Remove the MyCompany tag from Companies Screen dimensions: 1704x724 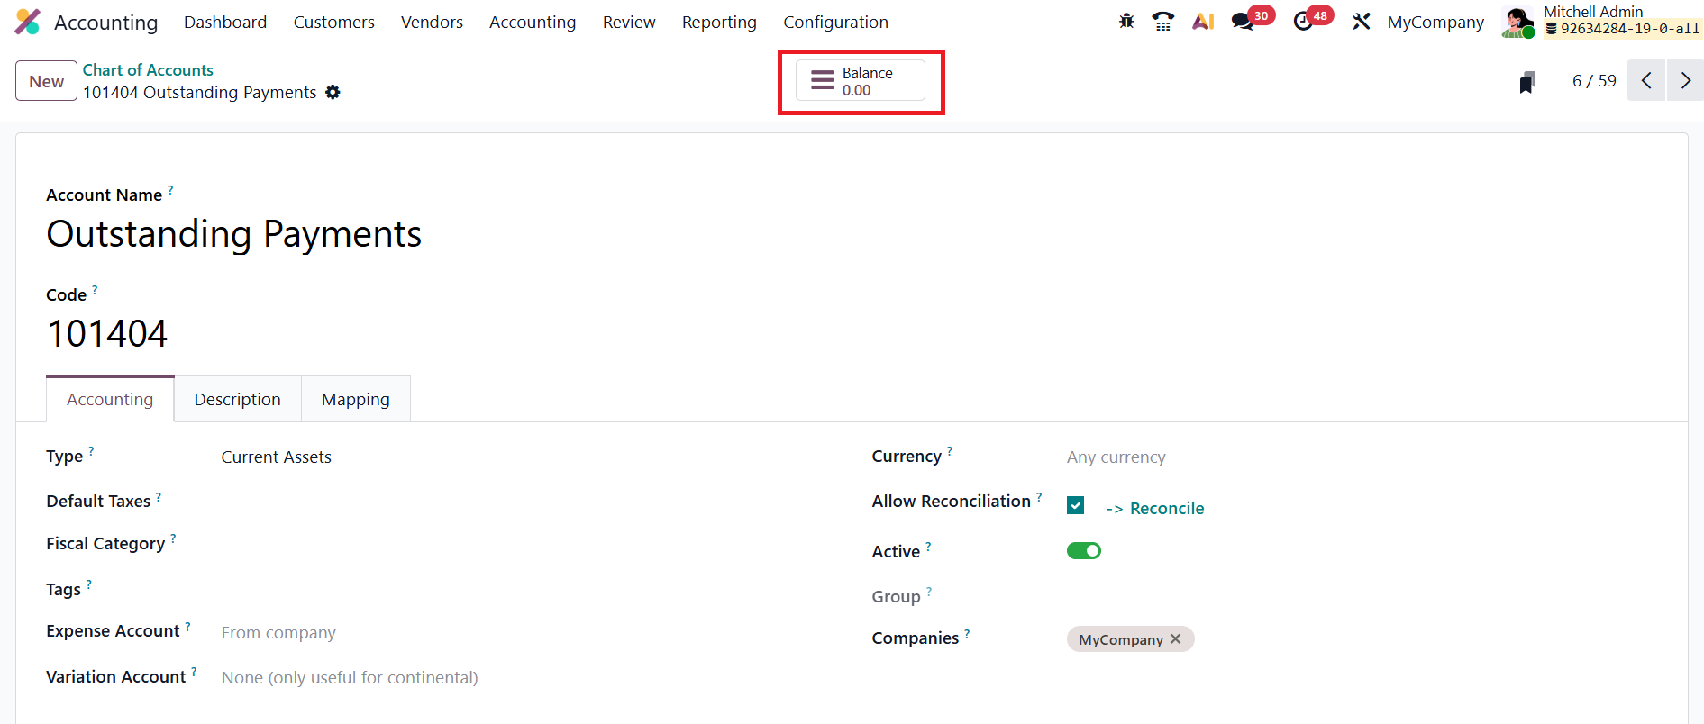pos(1176,639)
